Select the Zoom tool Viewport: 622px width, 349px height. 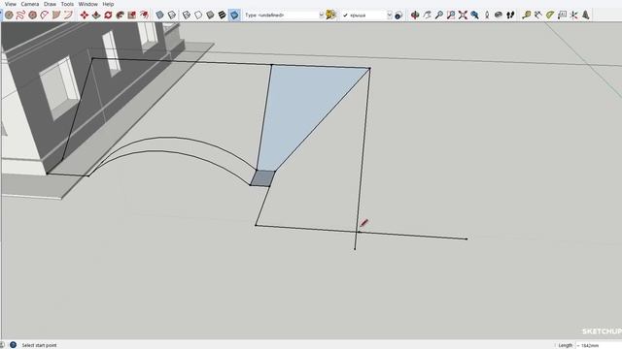(x=439, y=16)
